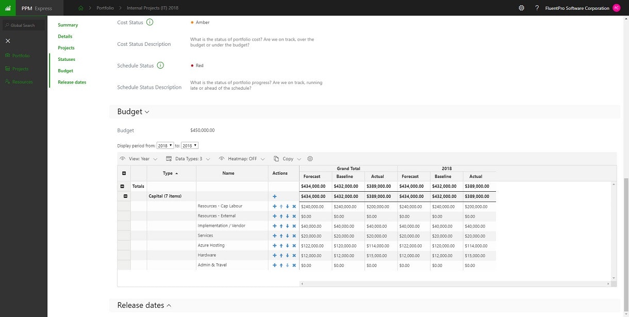Move the Services row down
The height and width of the screenshot is (317, 629).
click(x=288, y=236)
